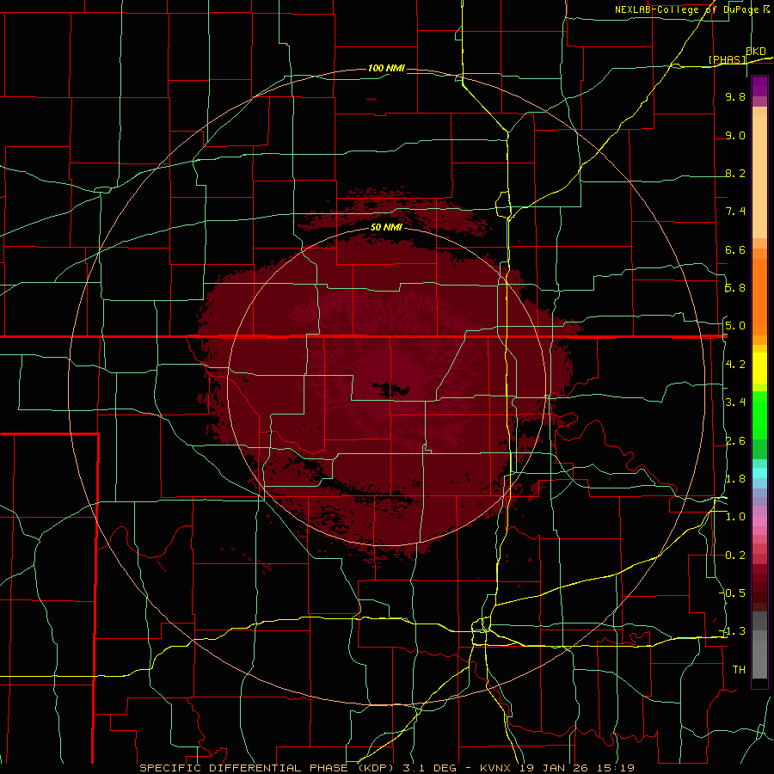Click the 3.4 legend value
Viewport: 774px width, 774px height.
tap(735, 402)
